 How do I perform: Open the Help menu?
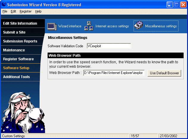[x=38, y=11]
